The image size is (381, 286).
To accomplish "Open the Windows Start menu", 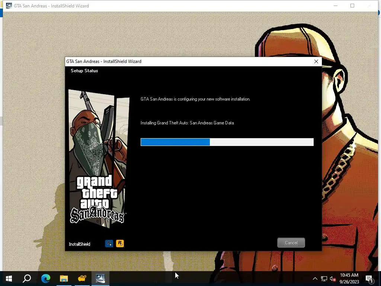I will coord(9,279).
